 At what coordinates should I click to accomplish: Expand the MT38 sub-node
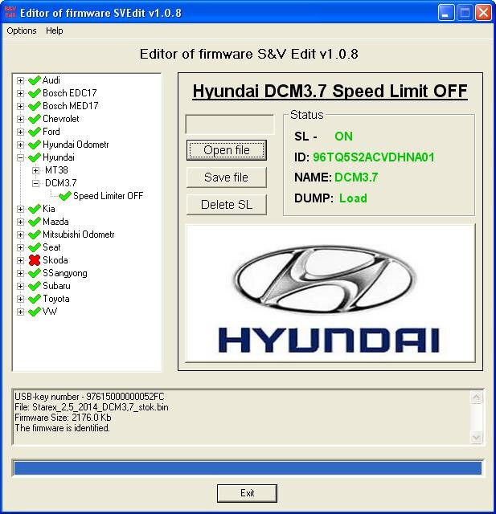pos(35,170)
